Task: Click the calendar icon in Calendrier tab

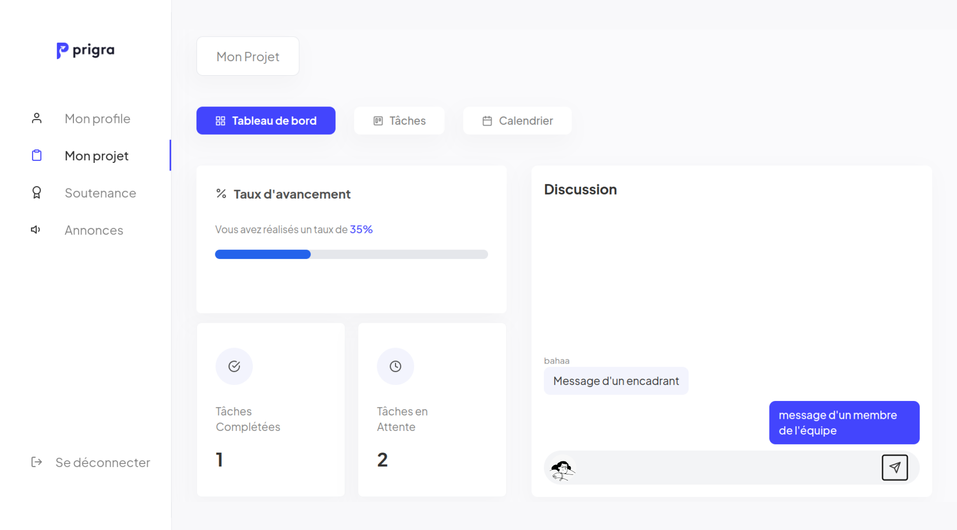Action: (x=487, y=121)
